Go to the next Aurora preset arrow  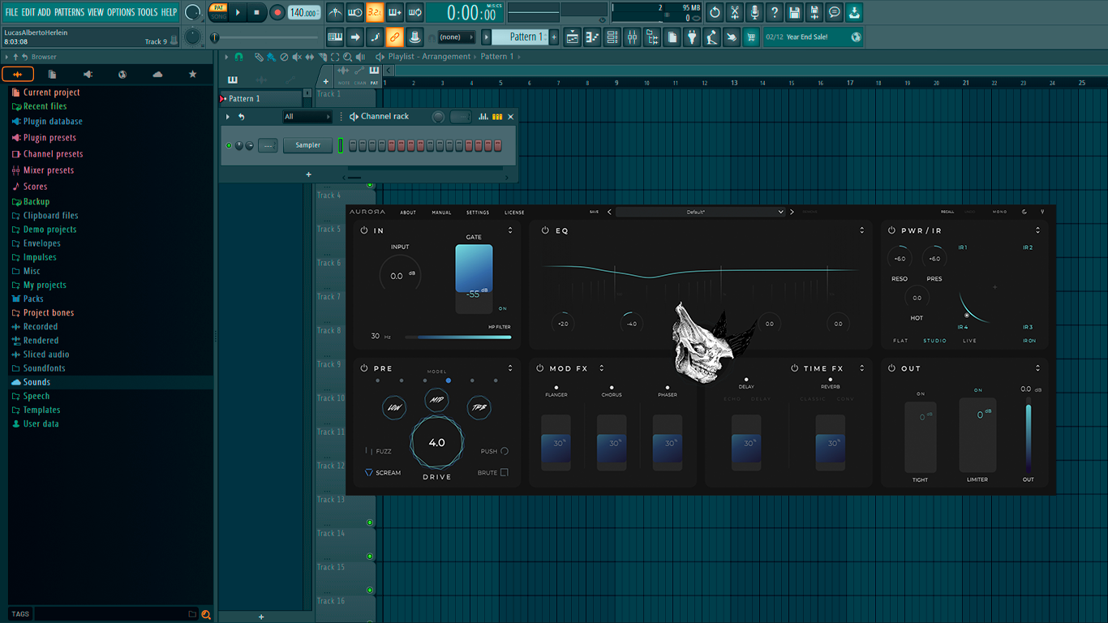tap(792, 212)
